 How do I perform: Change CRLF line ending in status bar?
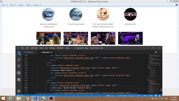click(x=145, y=96)
